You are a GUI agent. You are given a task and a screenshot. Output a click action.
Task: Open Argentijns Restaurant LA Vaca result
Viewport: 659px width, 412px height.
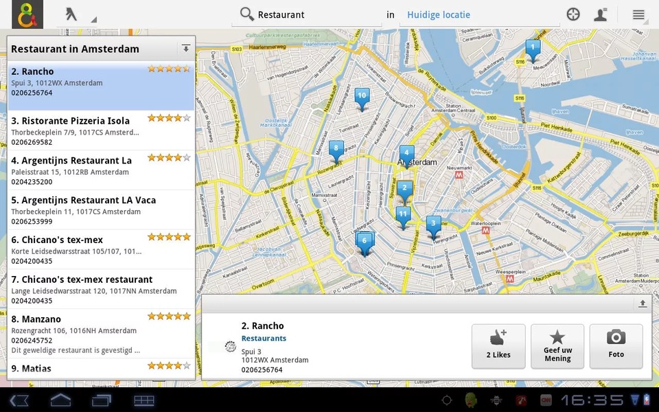(101, 209)
